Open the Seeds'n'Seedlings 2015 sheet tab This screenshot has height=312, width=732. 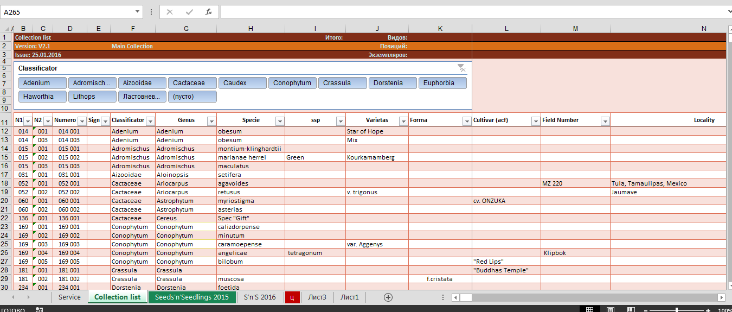coord(191,297)
